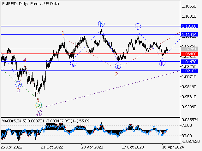
Task: Click the red wave label '4'
Action: pos(25,60)
